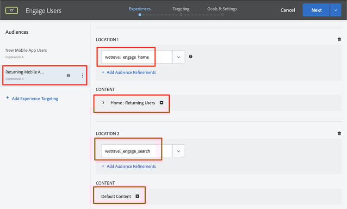
Task: Go to Targeting step
Action: tap(181, 9)
